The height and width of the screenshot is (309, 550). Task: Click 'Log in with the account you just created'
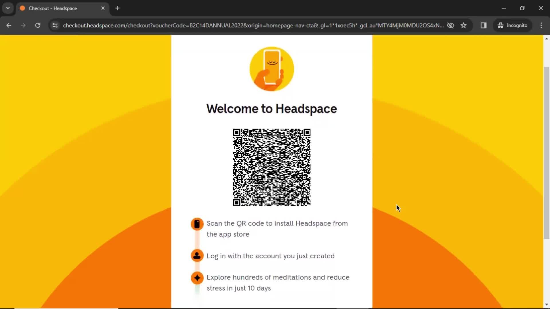pyautogui.click(x=271, y=256)
